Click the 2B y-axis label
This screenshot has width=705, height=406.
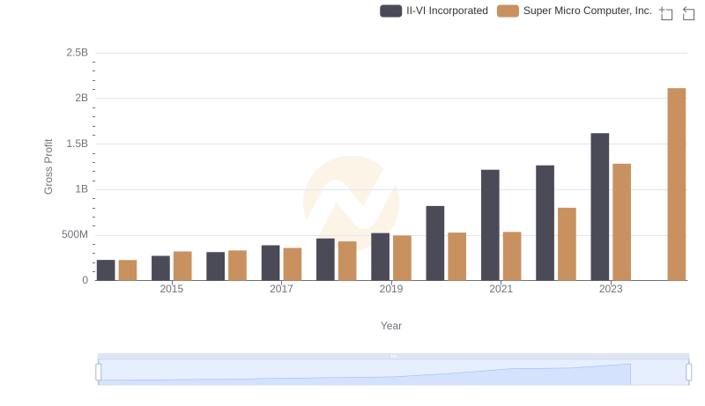82,98
